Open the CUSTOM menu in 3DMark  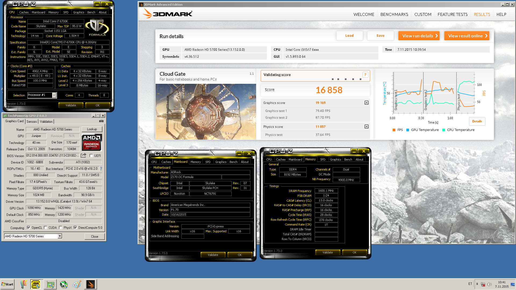(x=423, y=15)
